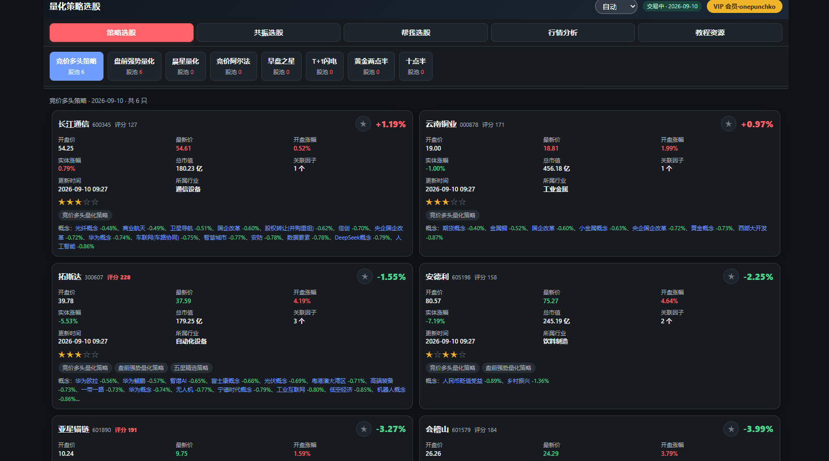The height and width of the screenshot is (461, 829).
Task: Open the 自动 refresh mode dropdown
Action: tap(616, 7)
